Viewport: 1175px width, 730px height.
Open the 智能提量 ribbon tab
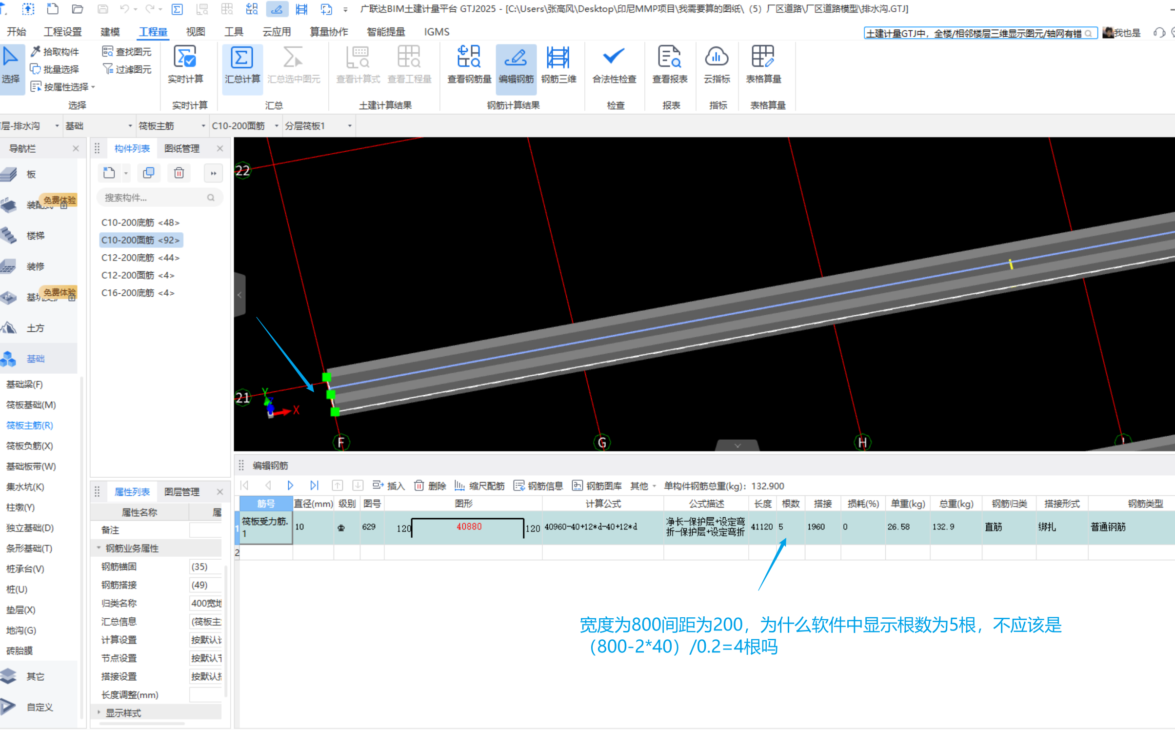[x=386, y=32]
